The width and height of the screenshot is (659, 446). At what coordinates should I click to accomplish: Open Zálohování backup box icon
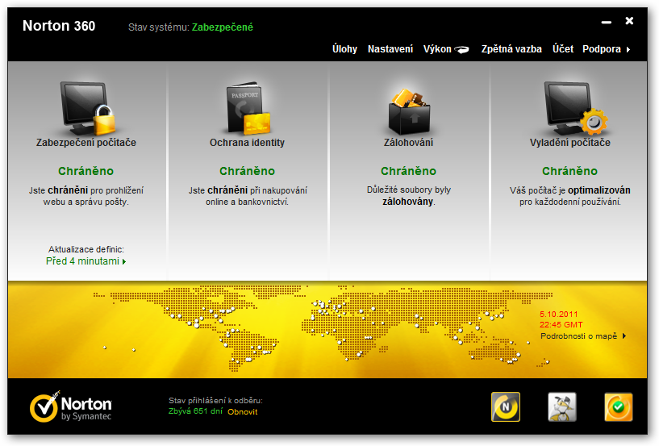pos(409,111)
